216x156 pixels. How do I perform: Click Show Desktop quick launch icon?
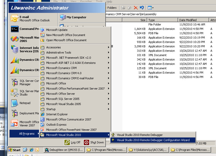click(x=25, y=150)
